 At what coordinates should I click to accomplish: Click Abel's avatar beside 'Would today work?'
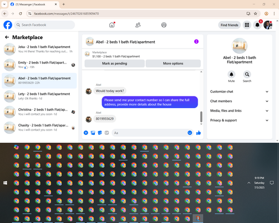[x=89, y=91]
